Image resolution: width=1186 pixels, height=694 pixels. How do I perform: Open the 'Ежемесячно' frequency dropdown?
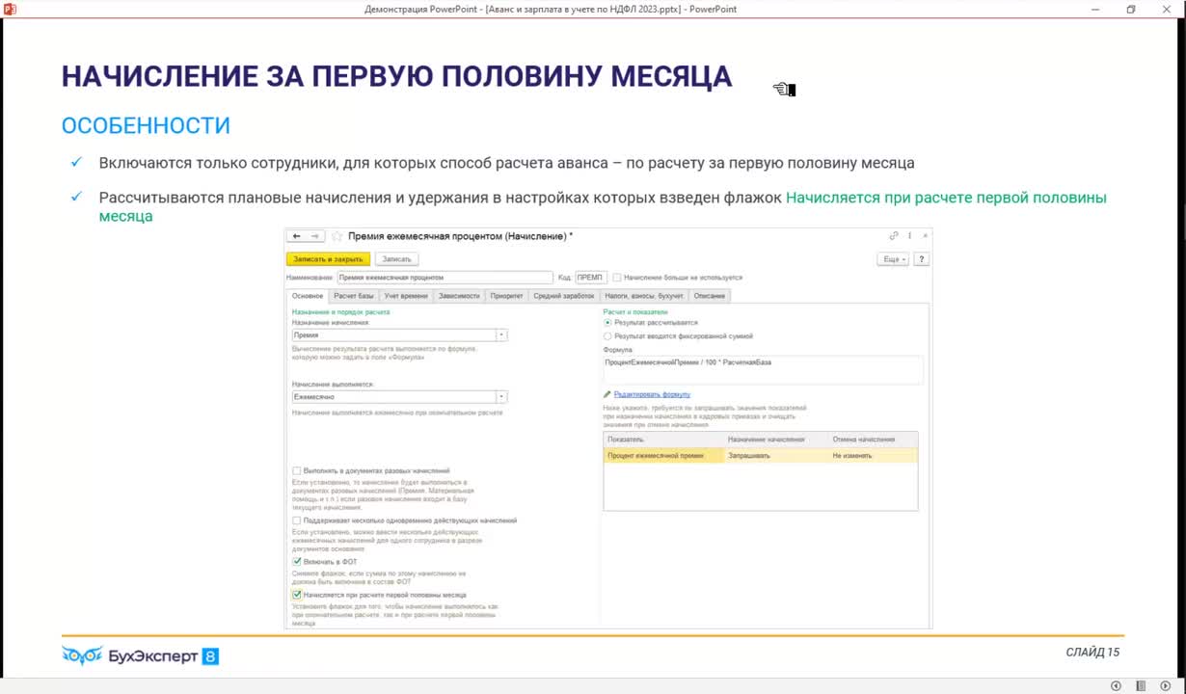point(501,397)
